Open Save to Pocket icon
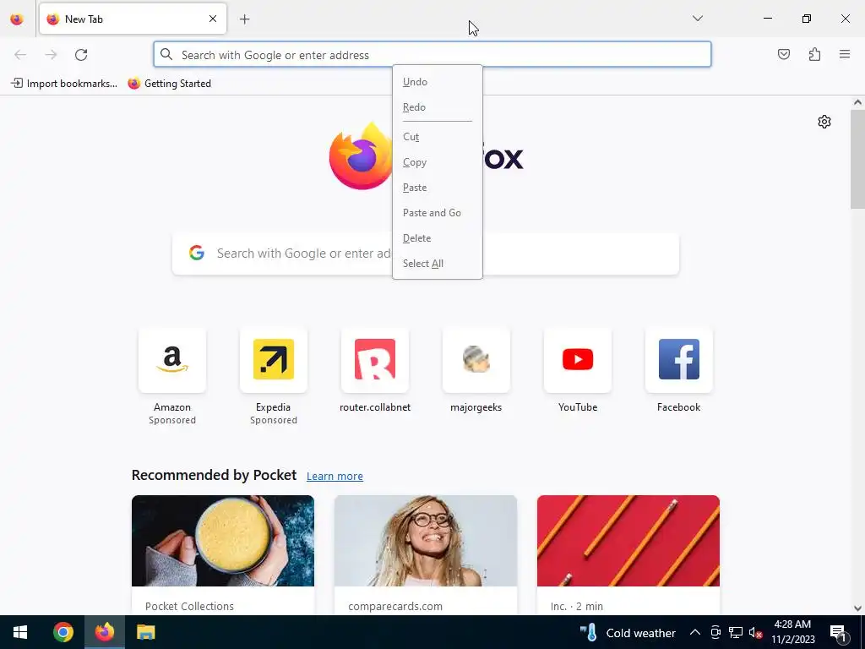Image resolution: width=865 pixels, height=649 pixels. click(783, 54)
